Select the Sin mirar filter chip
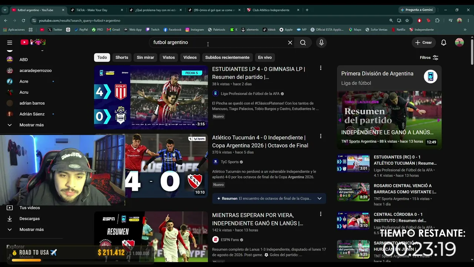474x267 pixels. pos(145,57)
